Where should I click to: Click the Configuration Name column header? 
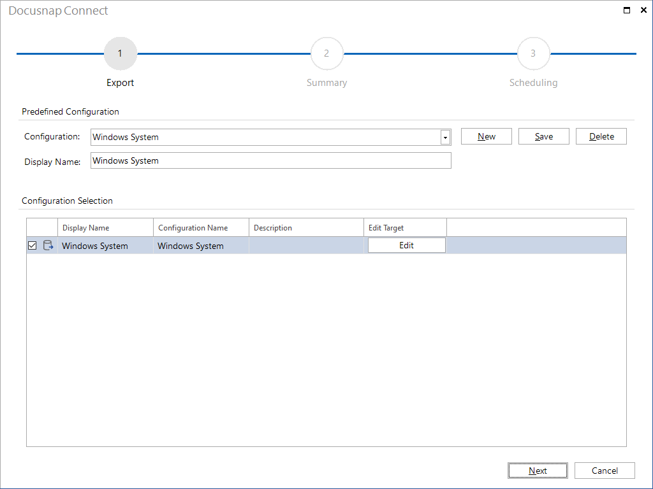pyautogui.click(x=201, y=227)
